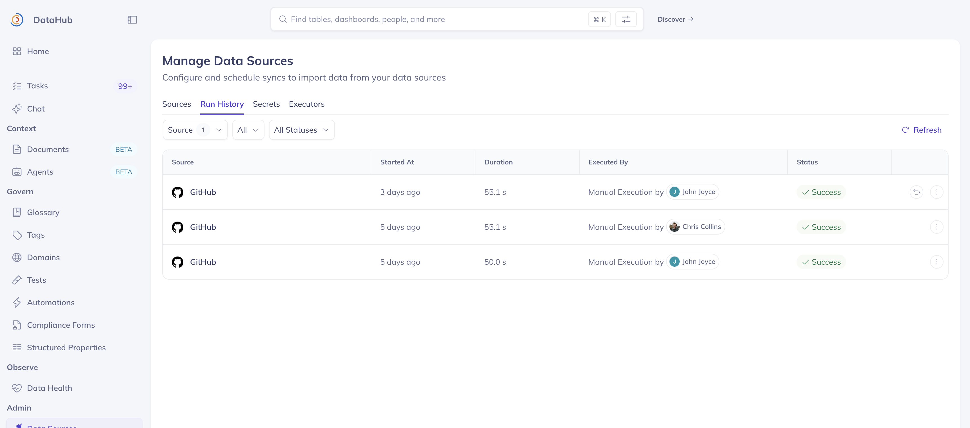Open the three-dot menu for Chris Collins' run
Image resolution: width=970 pixels, height=428 pixels.
[936, 227]
